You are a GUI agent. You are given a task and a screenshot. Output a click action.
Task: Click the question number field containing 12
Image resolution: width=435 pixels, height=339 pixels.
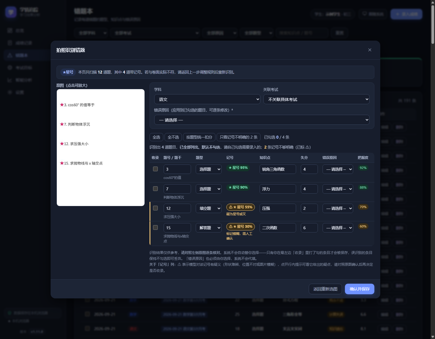[x=177, y=208]
